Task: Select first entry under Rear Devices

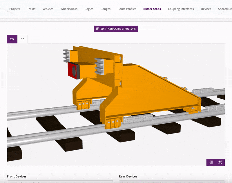Action: coord(171,182)
